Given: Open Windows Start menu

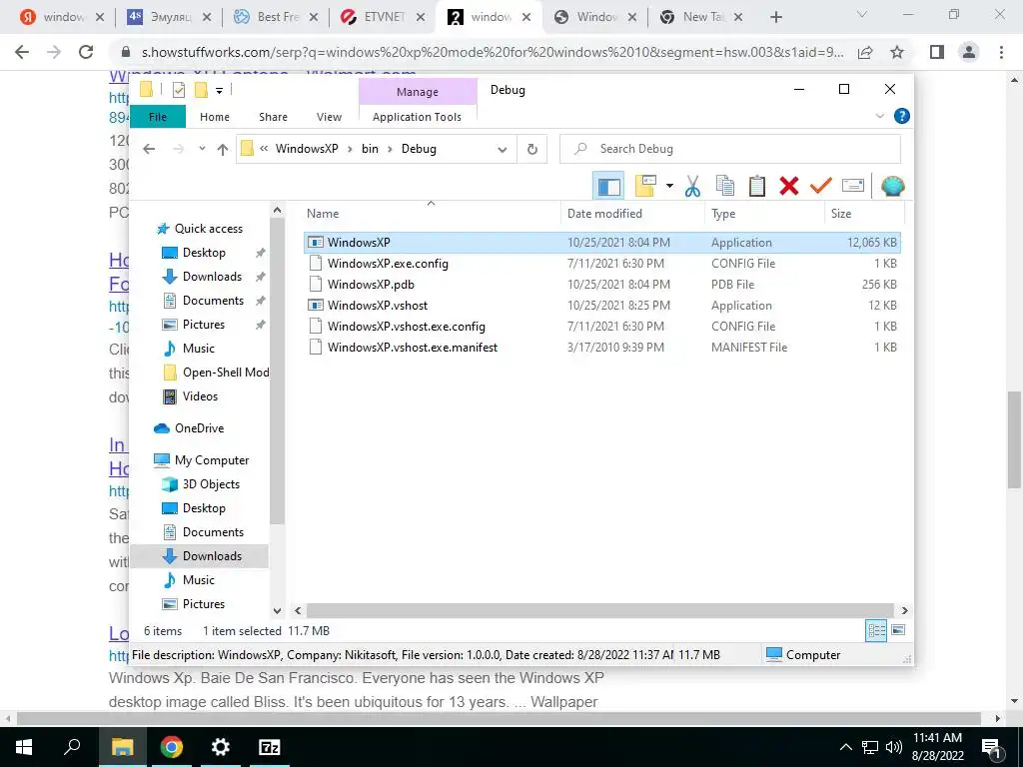Looking at the screenshot, I should click(x=24, y=747).
